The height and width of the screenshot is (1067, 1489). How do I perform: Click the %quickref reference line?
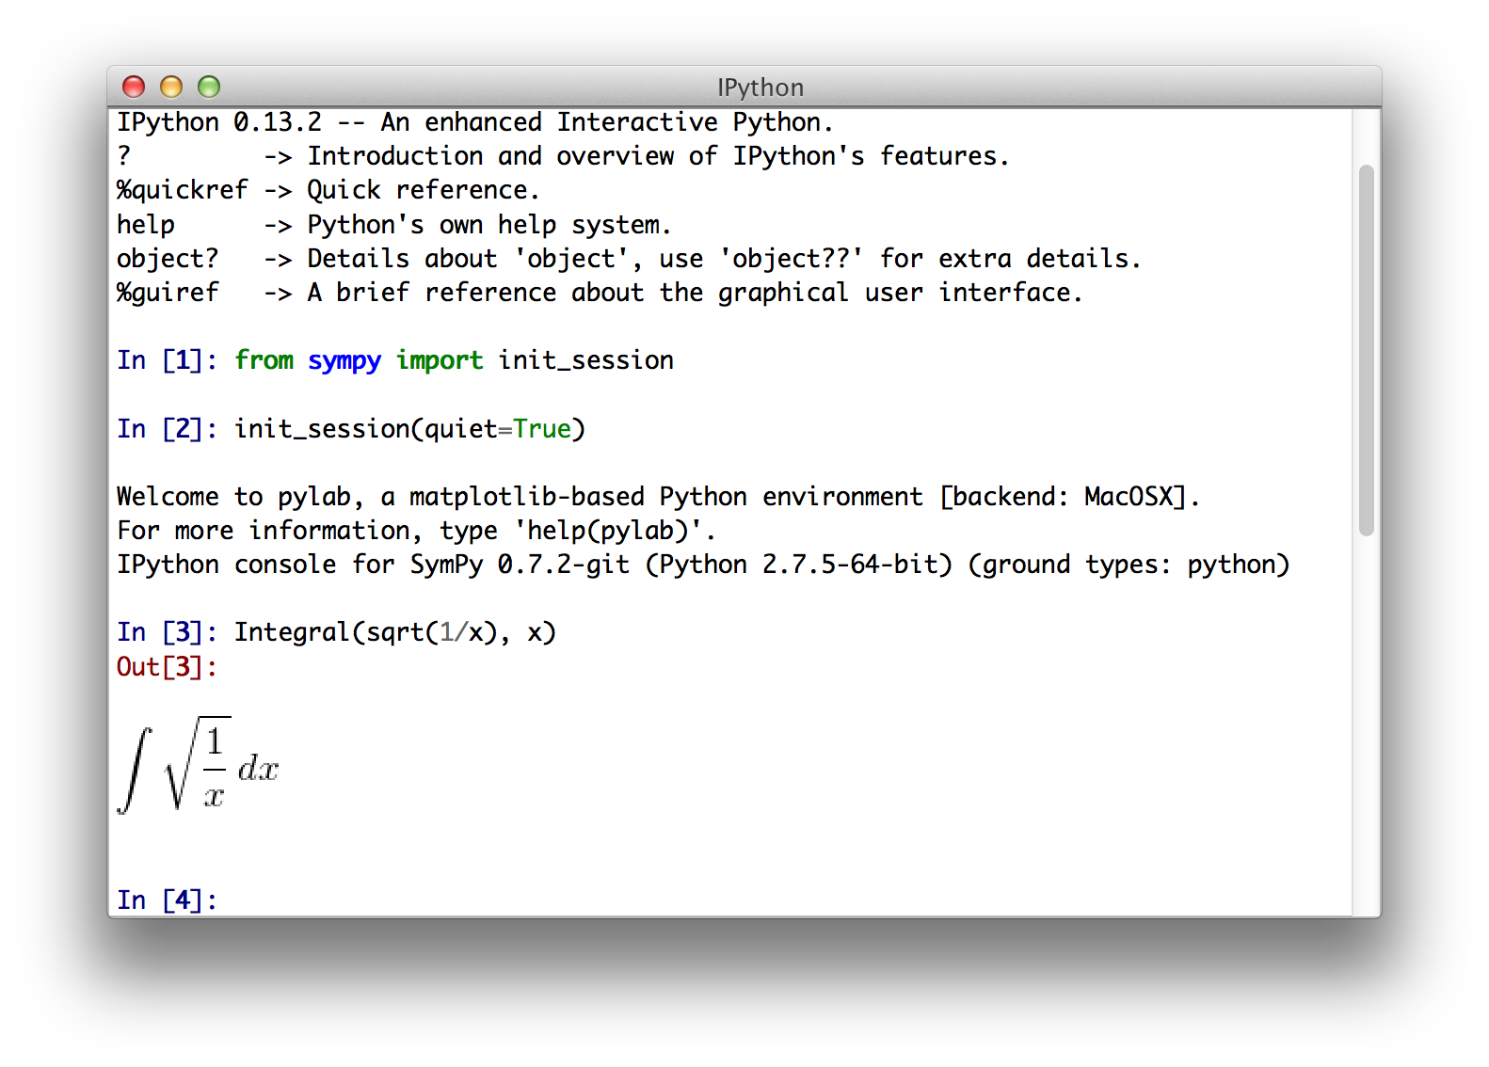click(x=328, y=189)
